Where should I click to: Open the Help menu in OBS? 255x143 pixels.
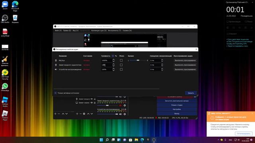point(127,31)
